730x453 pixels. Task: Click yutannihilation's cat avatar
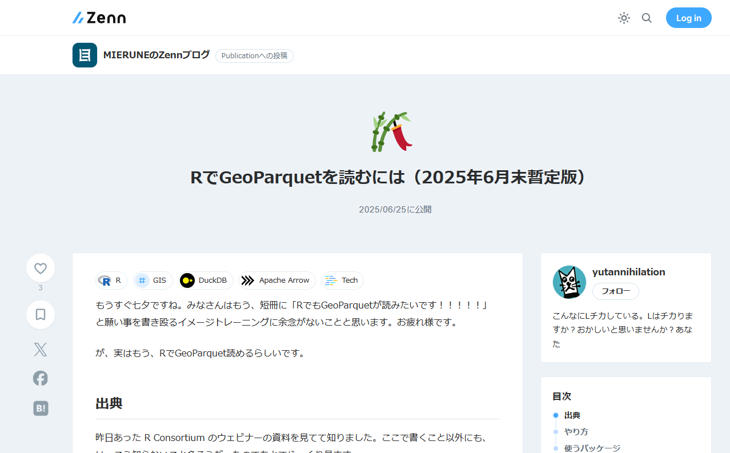pos(569,282)
